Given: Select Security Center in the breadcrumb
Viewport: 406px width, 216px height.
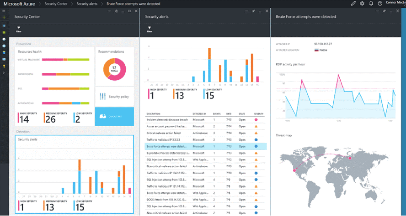Looking at the screenshot, I should click(56, 4).
